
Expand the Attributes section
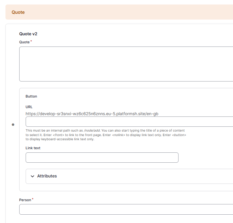click(129, 176)
